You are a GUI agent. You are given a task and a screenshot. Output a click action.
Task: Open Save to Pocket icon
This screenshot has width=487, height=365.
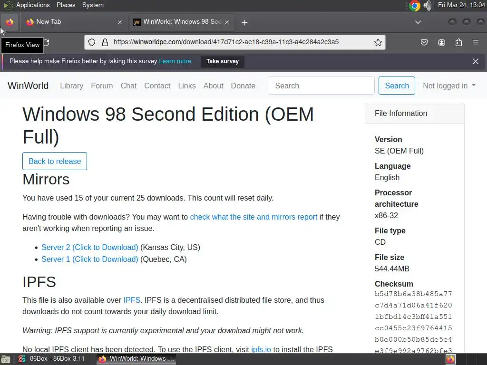424,42
